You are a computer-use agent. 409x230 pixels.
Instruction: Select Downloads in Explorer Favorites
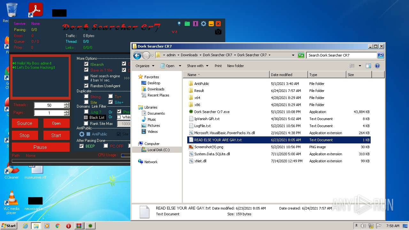coord(156,89)
